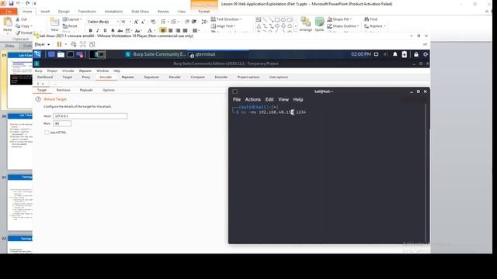Open the terminal Actions menu
Screen dimensions: 497x279
click(x=252, y=99)
